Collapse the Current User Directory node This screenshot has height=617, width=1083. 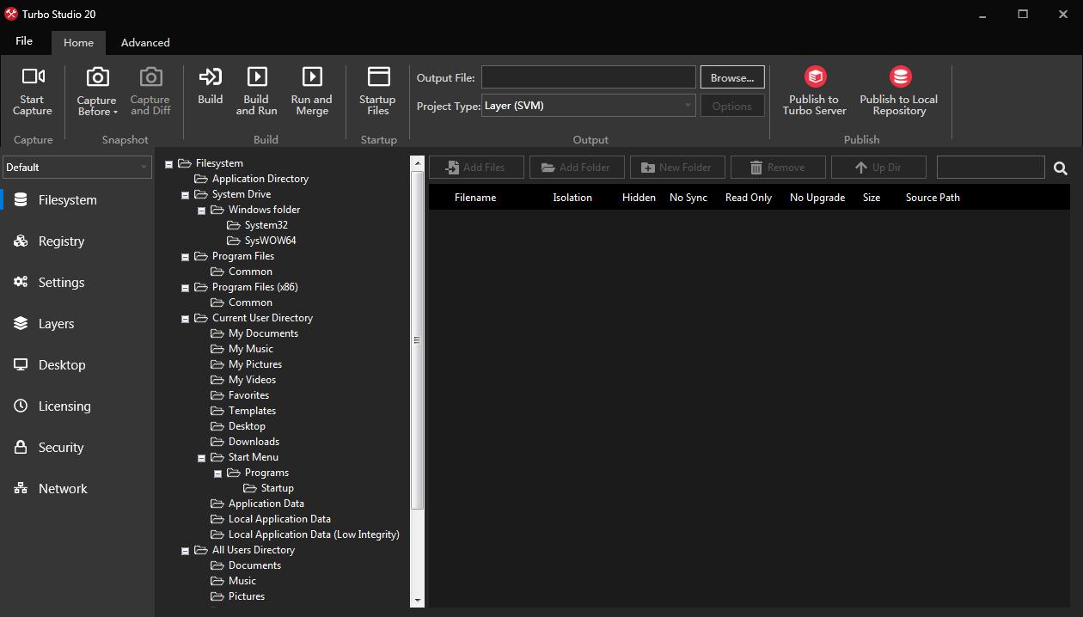pos(185,319)
